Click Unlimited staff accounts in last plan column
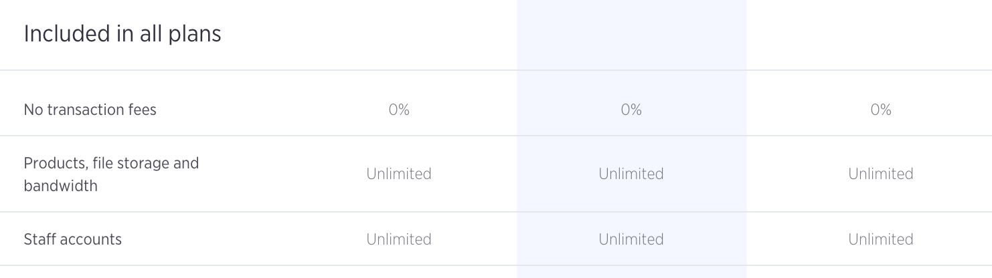The height and width of the screenshot is (278, 992). [x=881, y=239]
